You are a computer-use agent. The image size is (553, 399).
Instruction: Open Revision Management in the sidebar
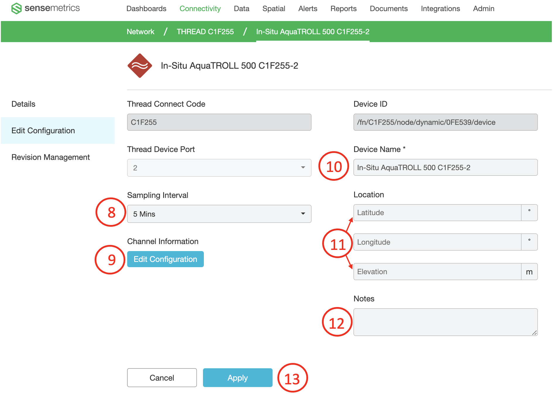pos(50,157)
